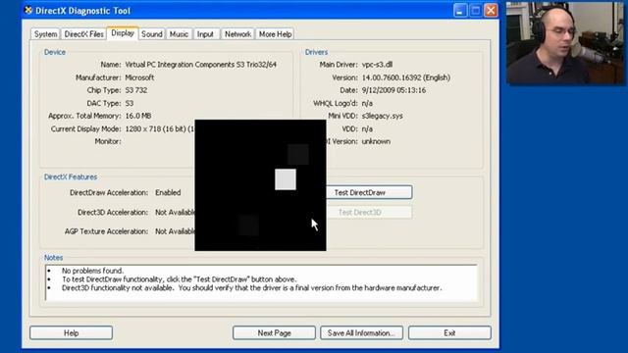Minimize the DirectX Diagnostic Tool window
This screenshot has height=353, width=628.
click(x=460, y=11)
